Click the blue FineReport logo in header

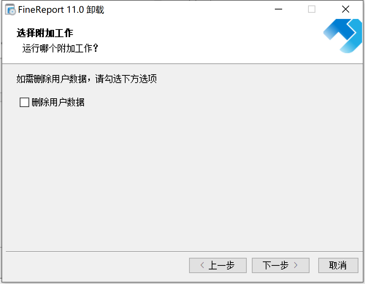click(343, 36)
